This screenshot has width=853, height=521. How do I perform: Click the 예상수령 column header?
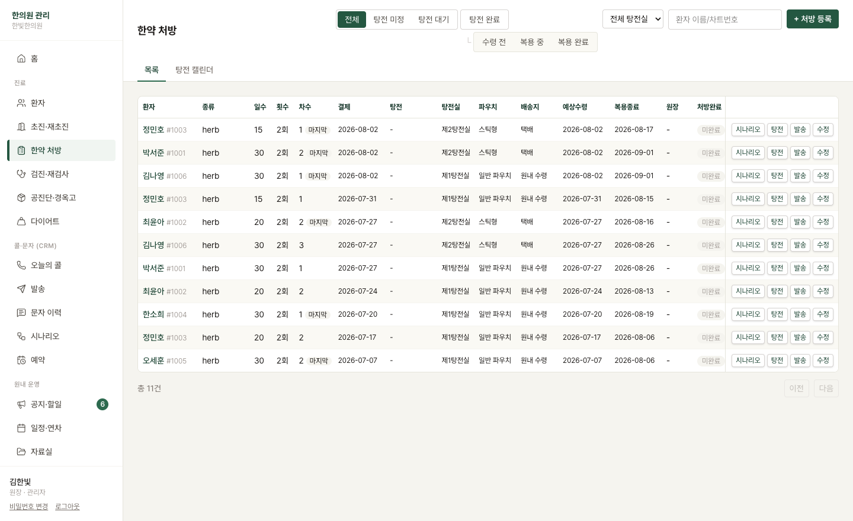(575, 107)
